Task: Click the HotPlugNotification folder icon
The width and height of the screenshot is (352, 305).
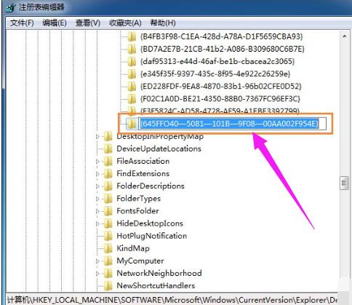Action: (x=108, y=236)
